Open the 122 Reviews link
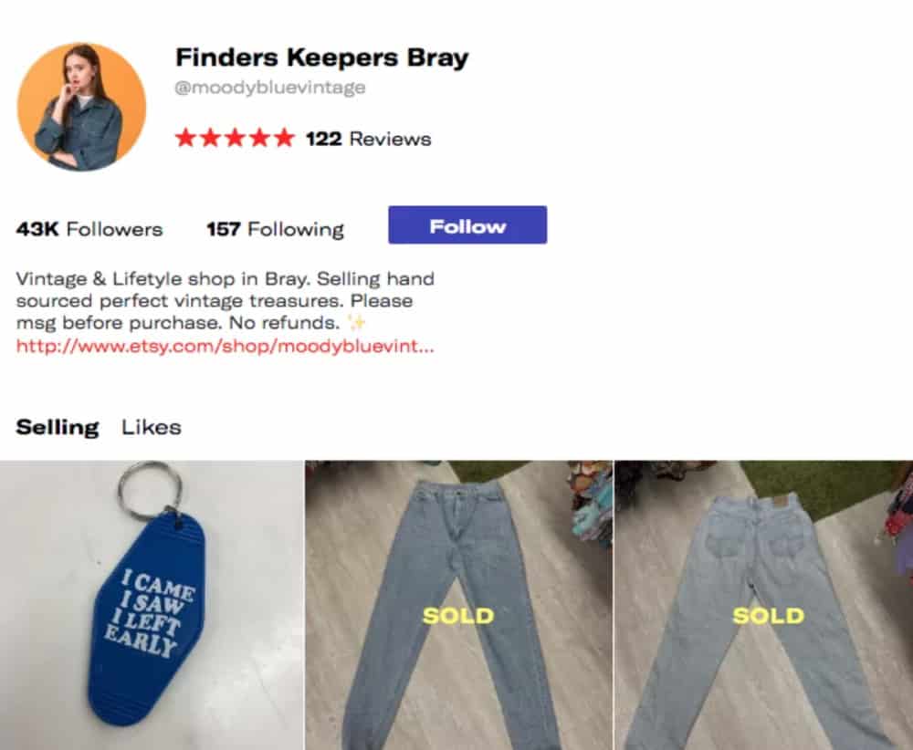Screen dimensions: 913x750 [x=369, y=139]
